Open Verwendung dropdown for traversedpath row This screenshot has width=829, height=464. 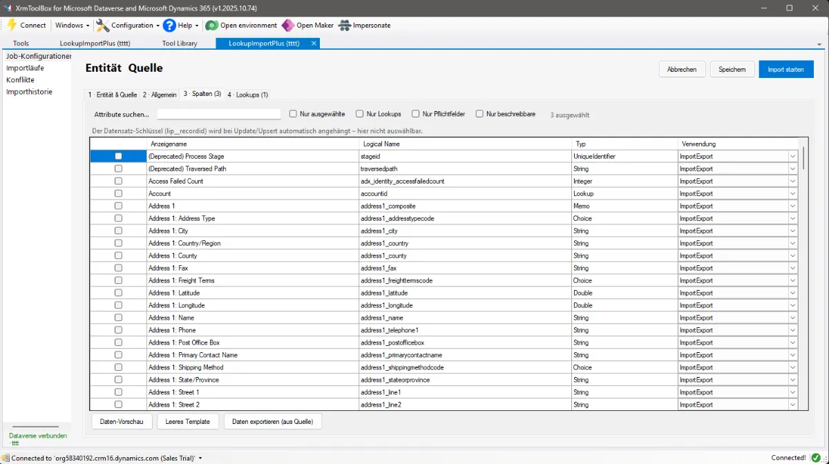792,168
